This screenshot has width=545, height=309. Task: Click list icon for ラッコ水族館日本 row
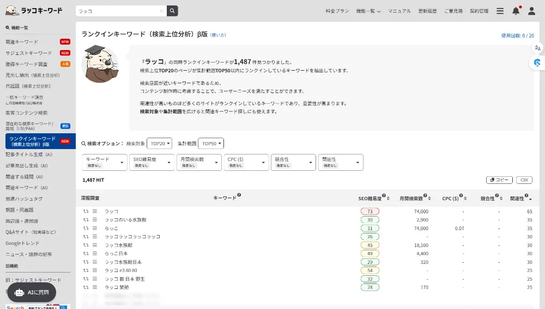pyautogui.click(x=94, y=262)
